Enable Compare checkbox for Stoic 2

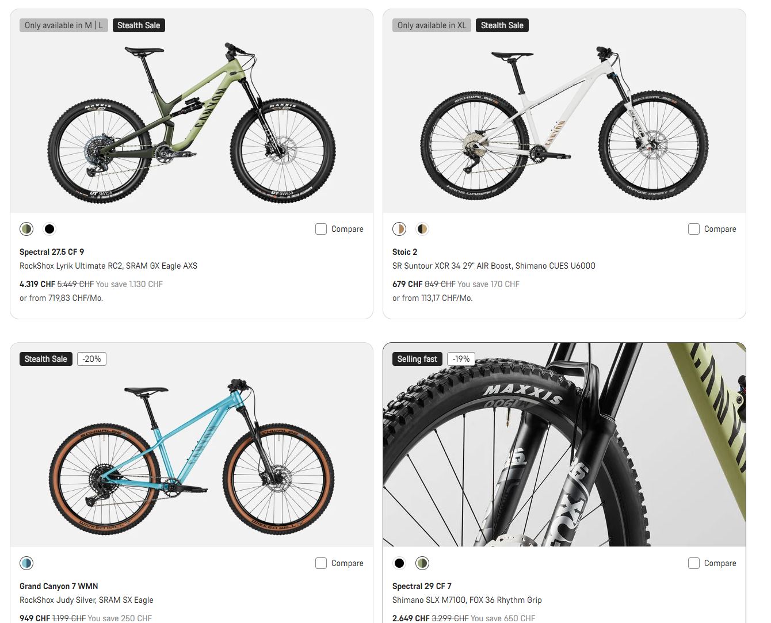pyautogui.click(x=694, y=229)
